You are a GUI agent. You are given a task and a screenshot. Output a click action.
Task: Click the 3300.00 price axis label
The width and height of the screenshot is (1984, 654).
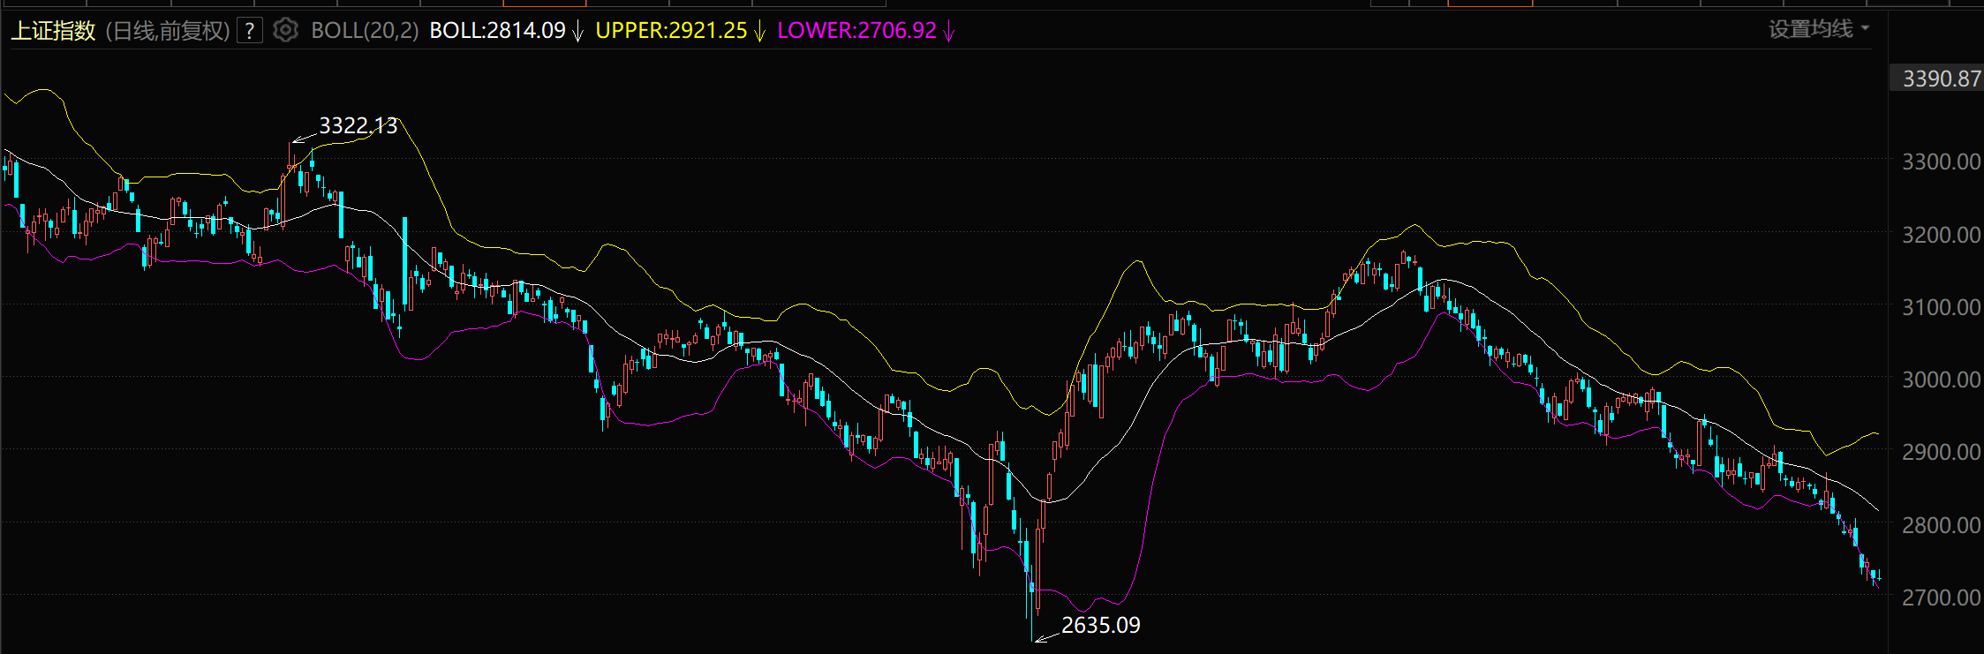click(1941, 162)
